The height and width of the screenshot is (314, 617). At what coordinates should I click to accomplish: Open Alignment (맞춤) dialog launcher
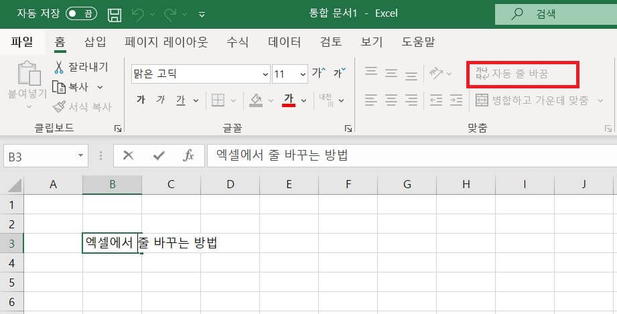608,129
